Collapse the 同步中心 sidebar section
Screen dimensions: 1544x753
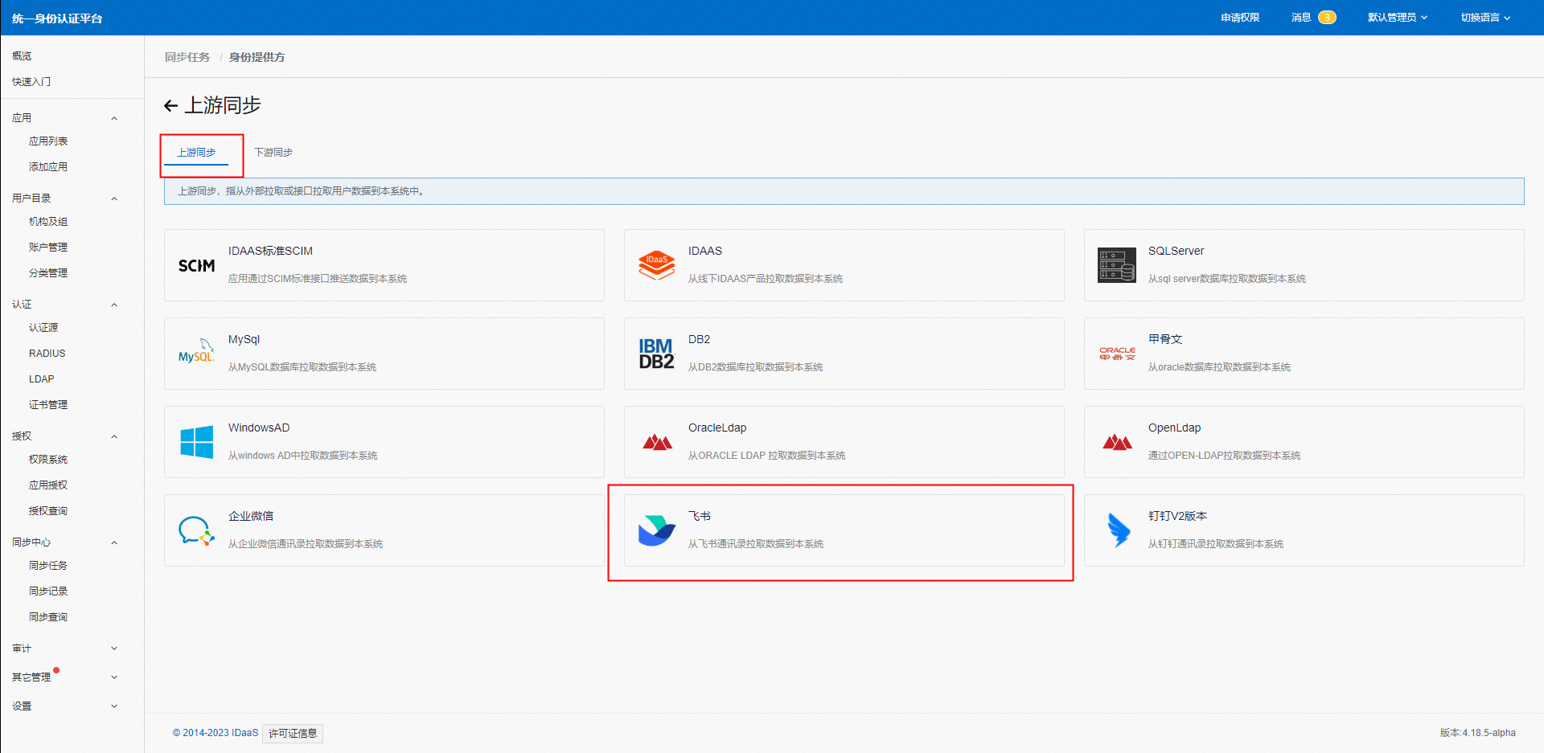[114, 542]
